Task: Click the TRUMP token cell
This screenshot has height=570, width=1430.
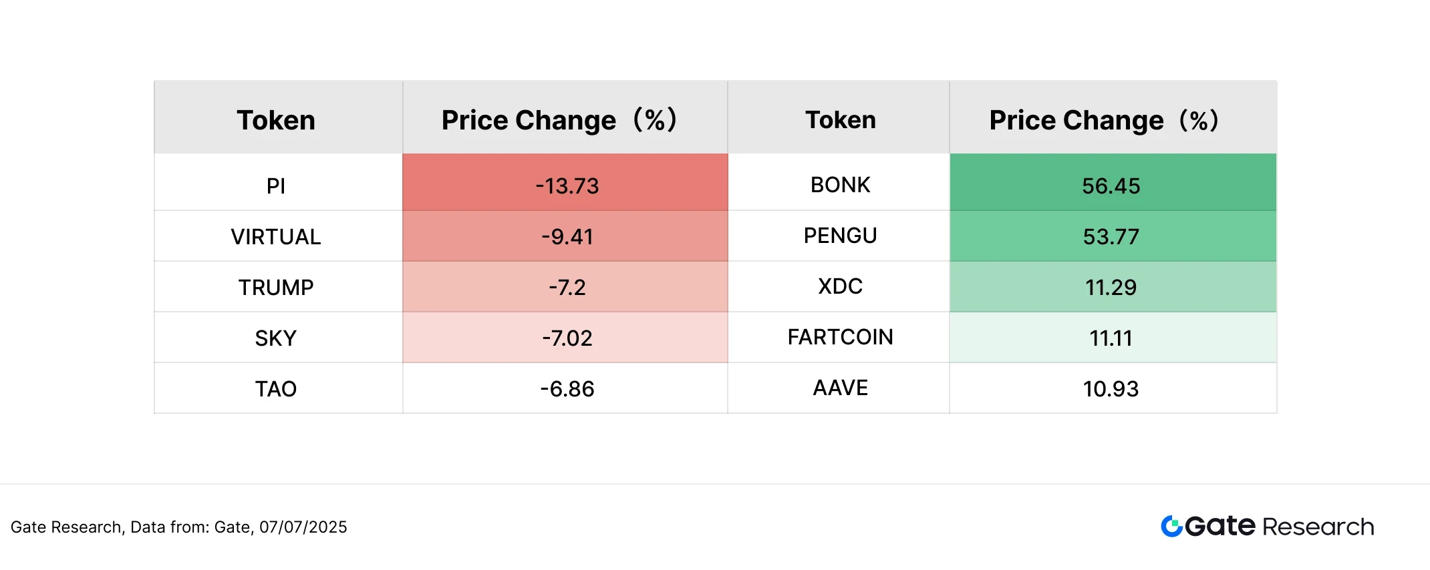Action: tap(276, 288)
